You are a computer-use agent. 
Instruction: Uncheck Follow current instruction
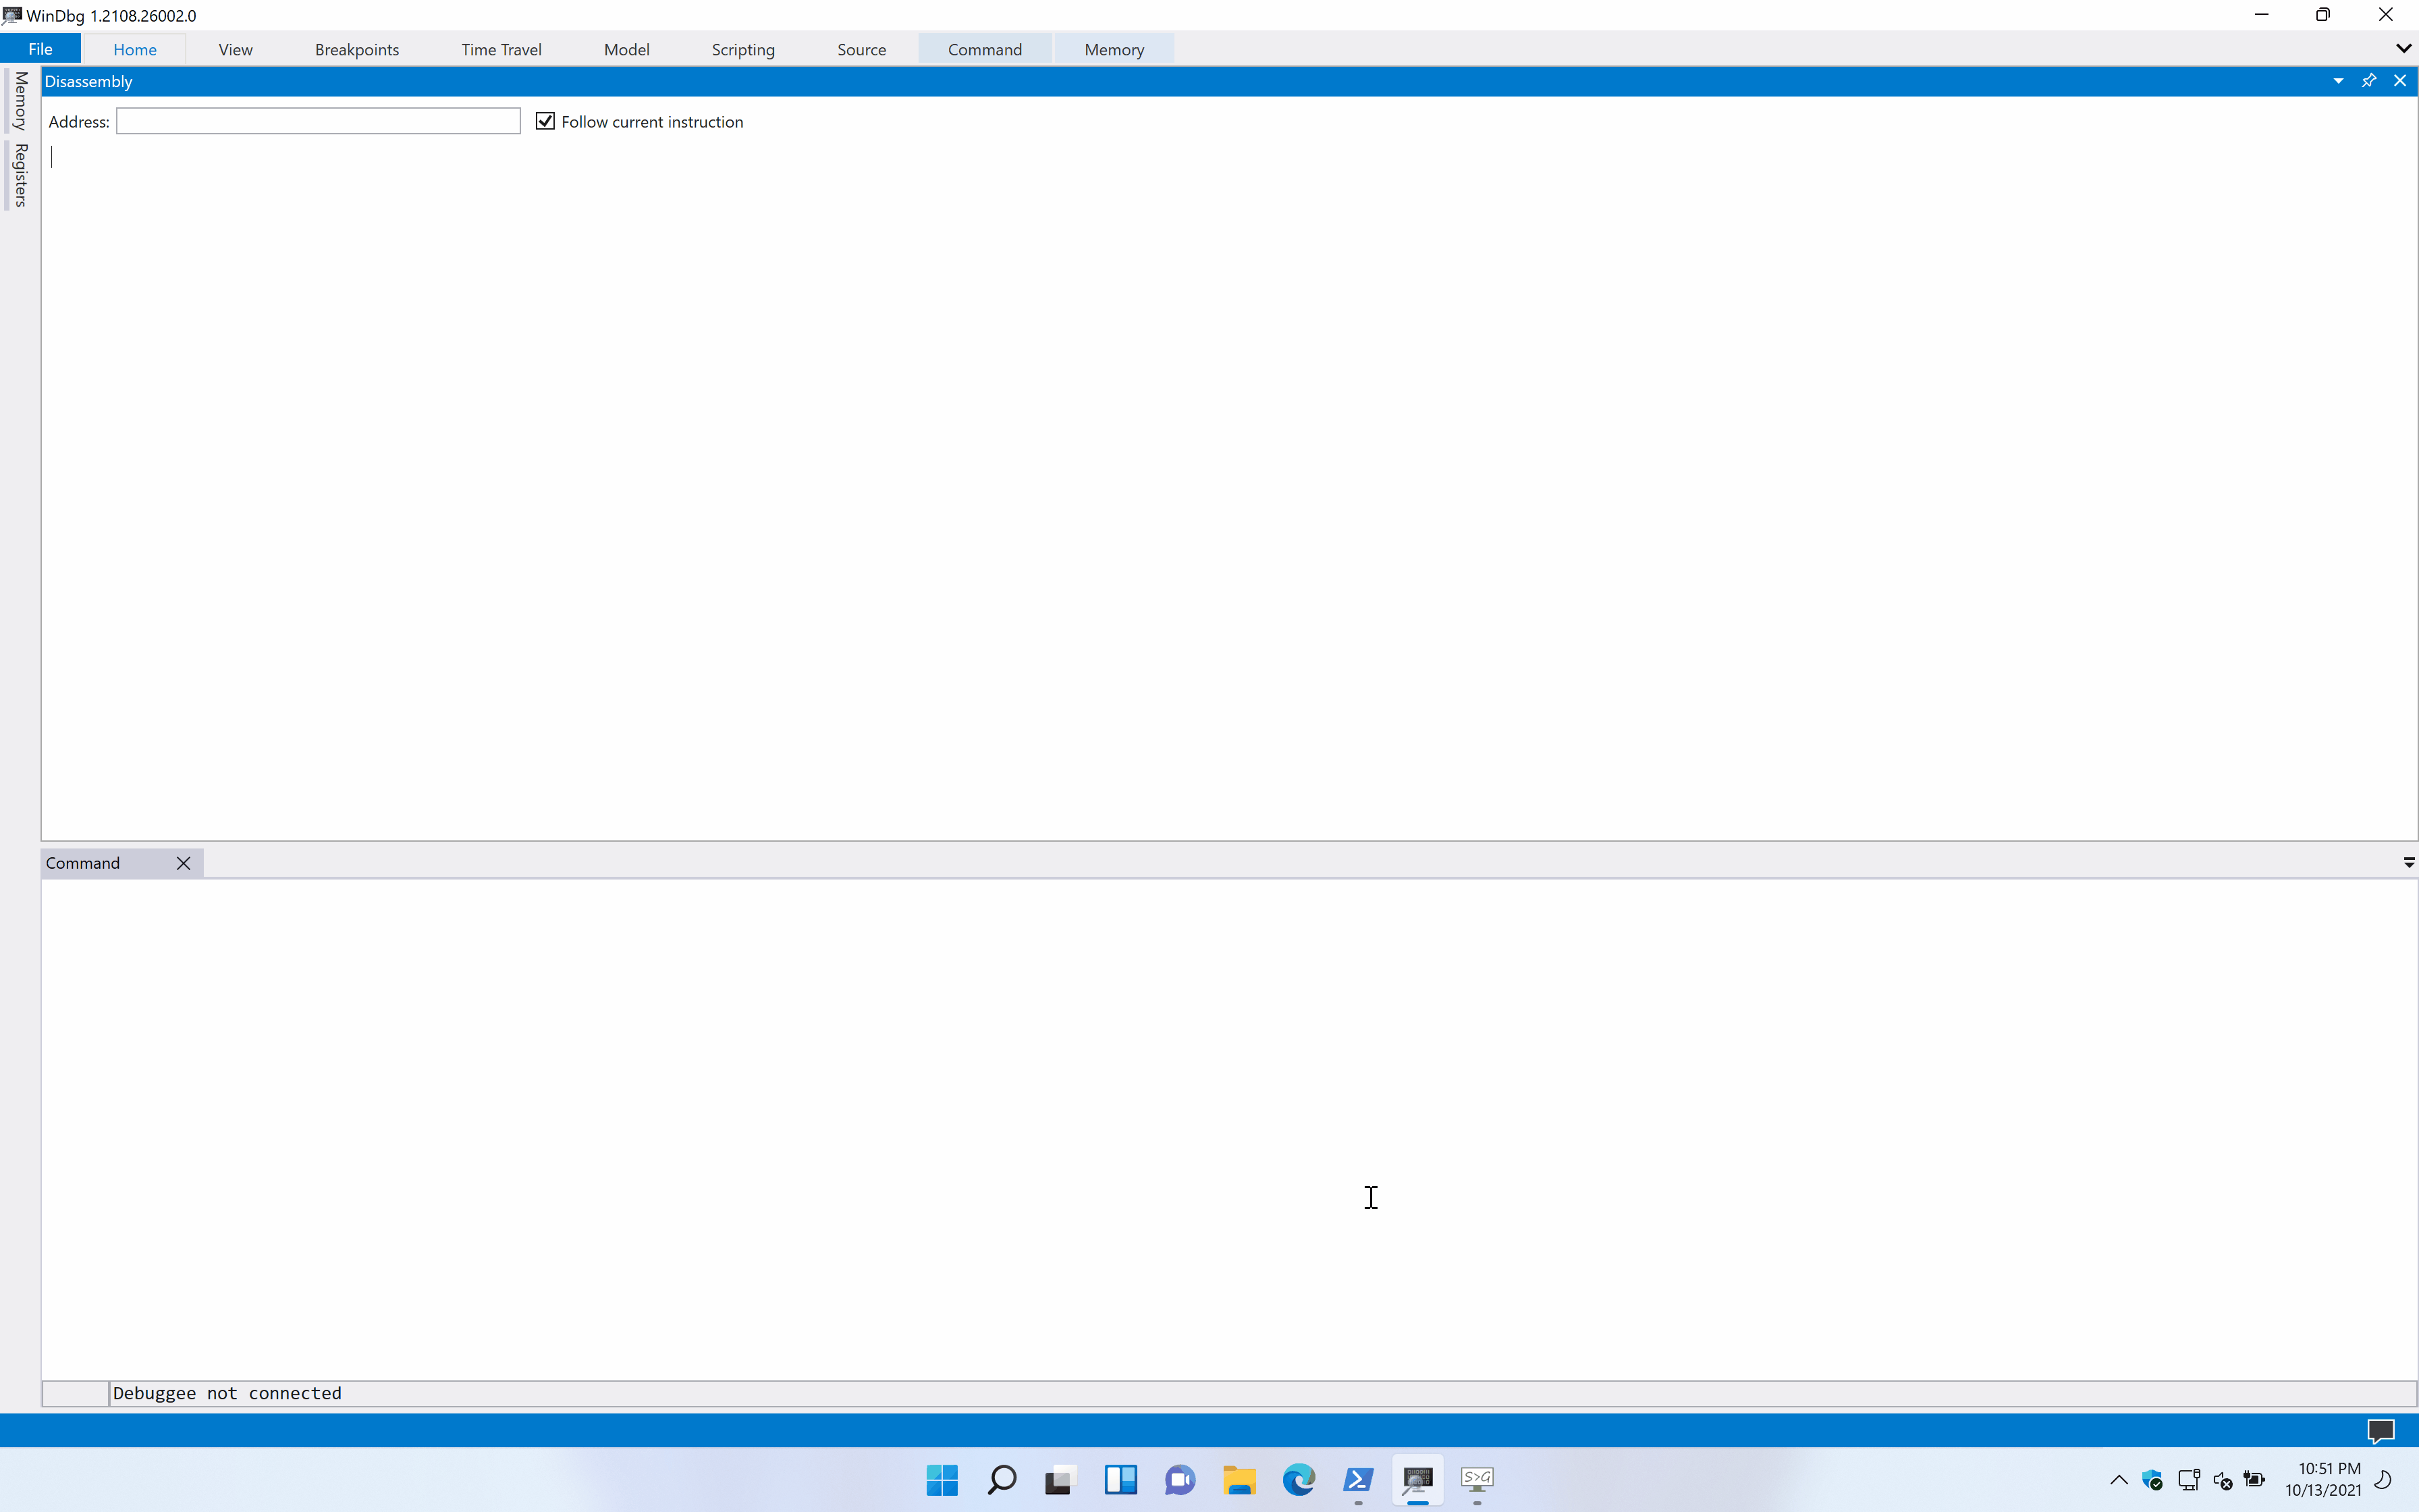545,121
